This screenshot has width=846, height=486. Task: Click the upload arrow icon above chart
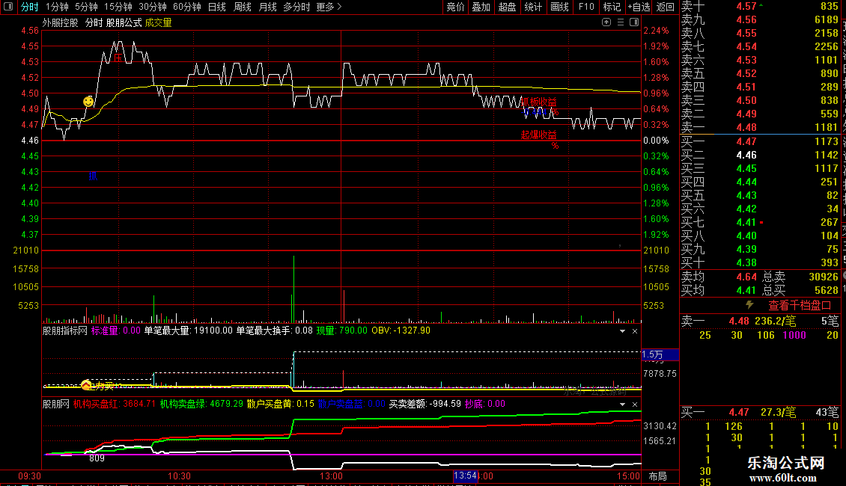[606, 22]
